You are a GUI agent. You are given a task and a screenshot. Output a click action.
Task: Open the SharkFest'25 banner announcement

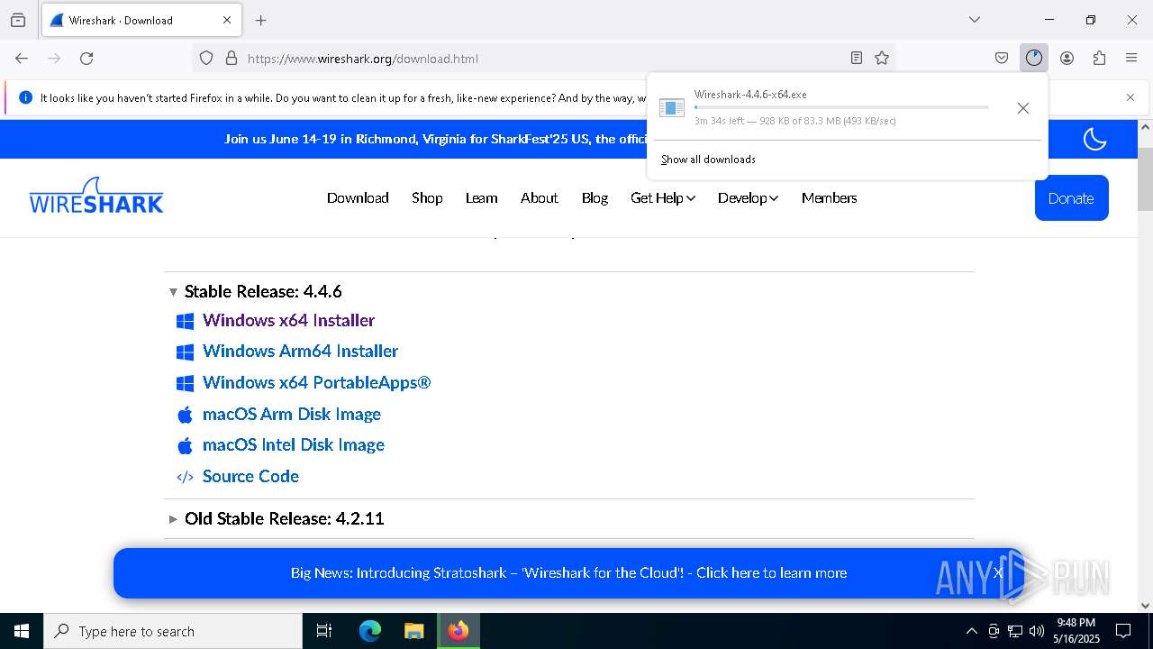pyautogui.click(x=436, y=139)
